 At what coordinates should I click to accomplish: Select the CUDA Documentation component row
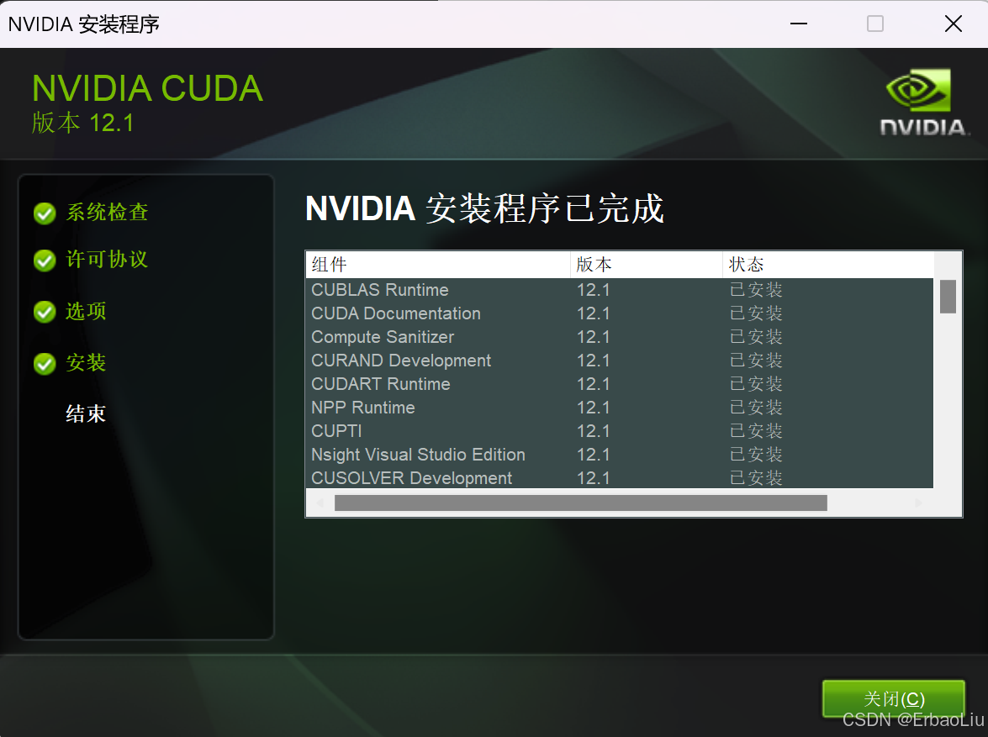pyautogui.click(x=395, y=313)
